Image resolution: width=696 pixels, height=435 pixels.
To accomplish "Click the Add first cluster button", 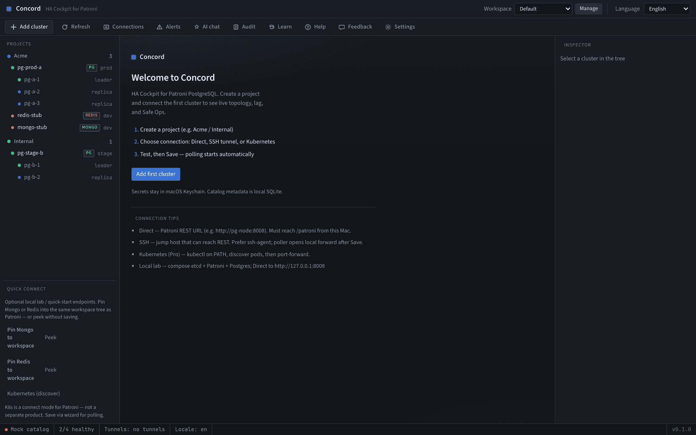I will [x=156, y=174].
